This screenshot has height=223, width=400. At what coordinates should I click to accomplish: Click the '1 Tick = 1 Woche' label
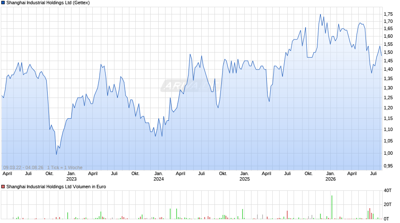pos(65,167)
